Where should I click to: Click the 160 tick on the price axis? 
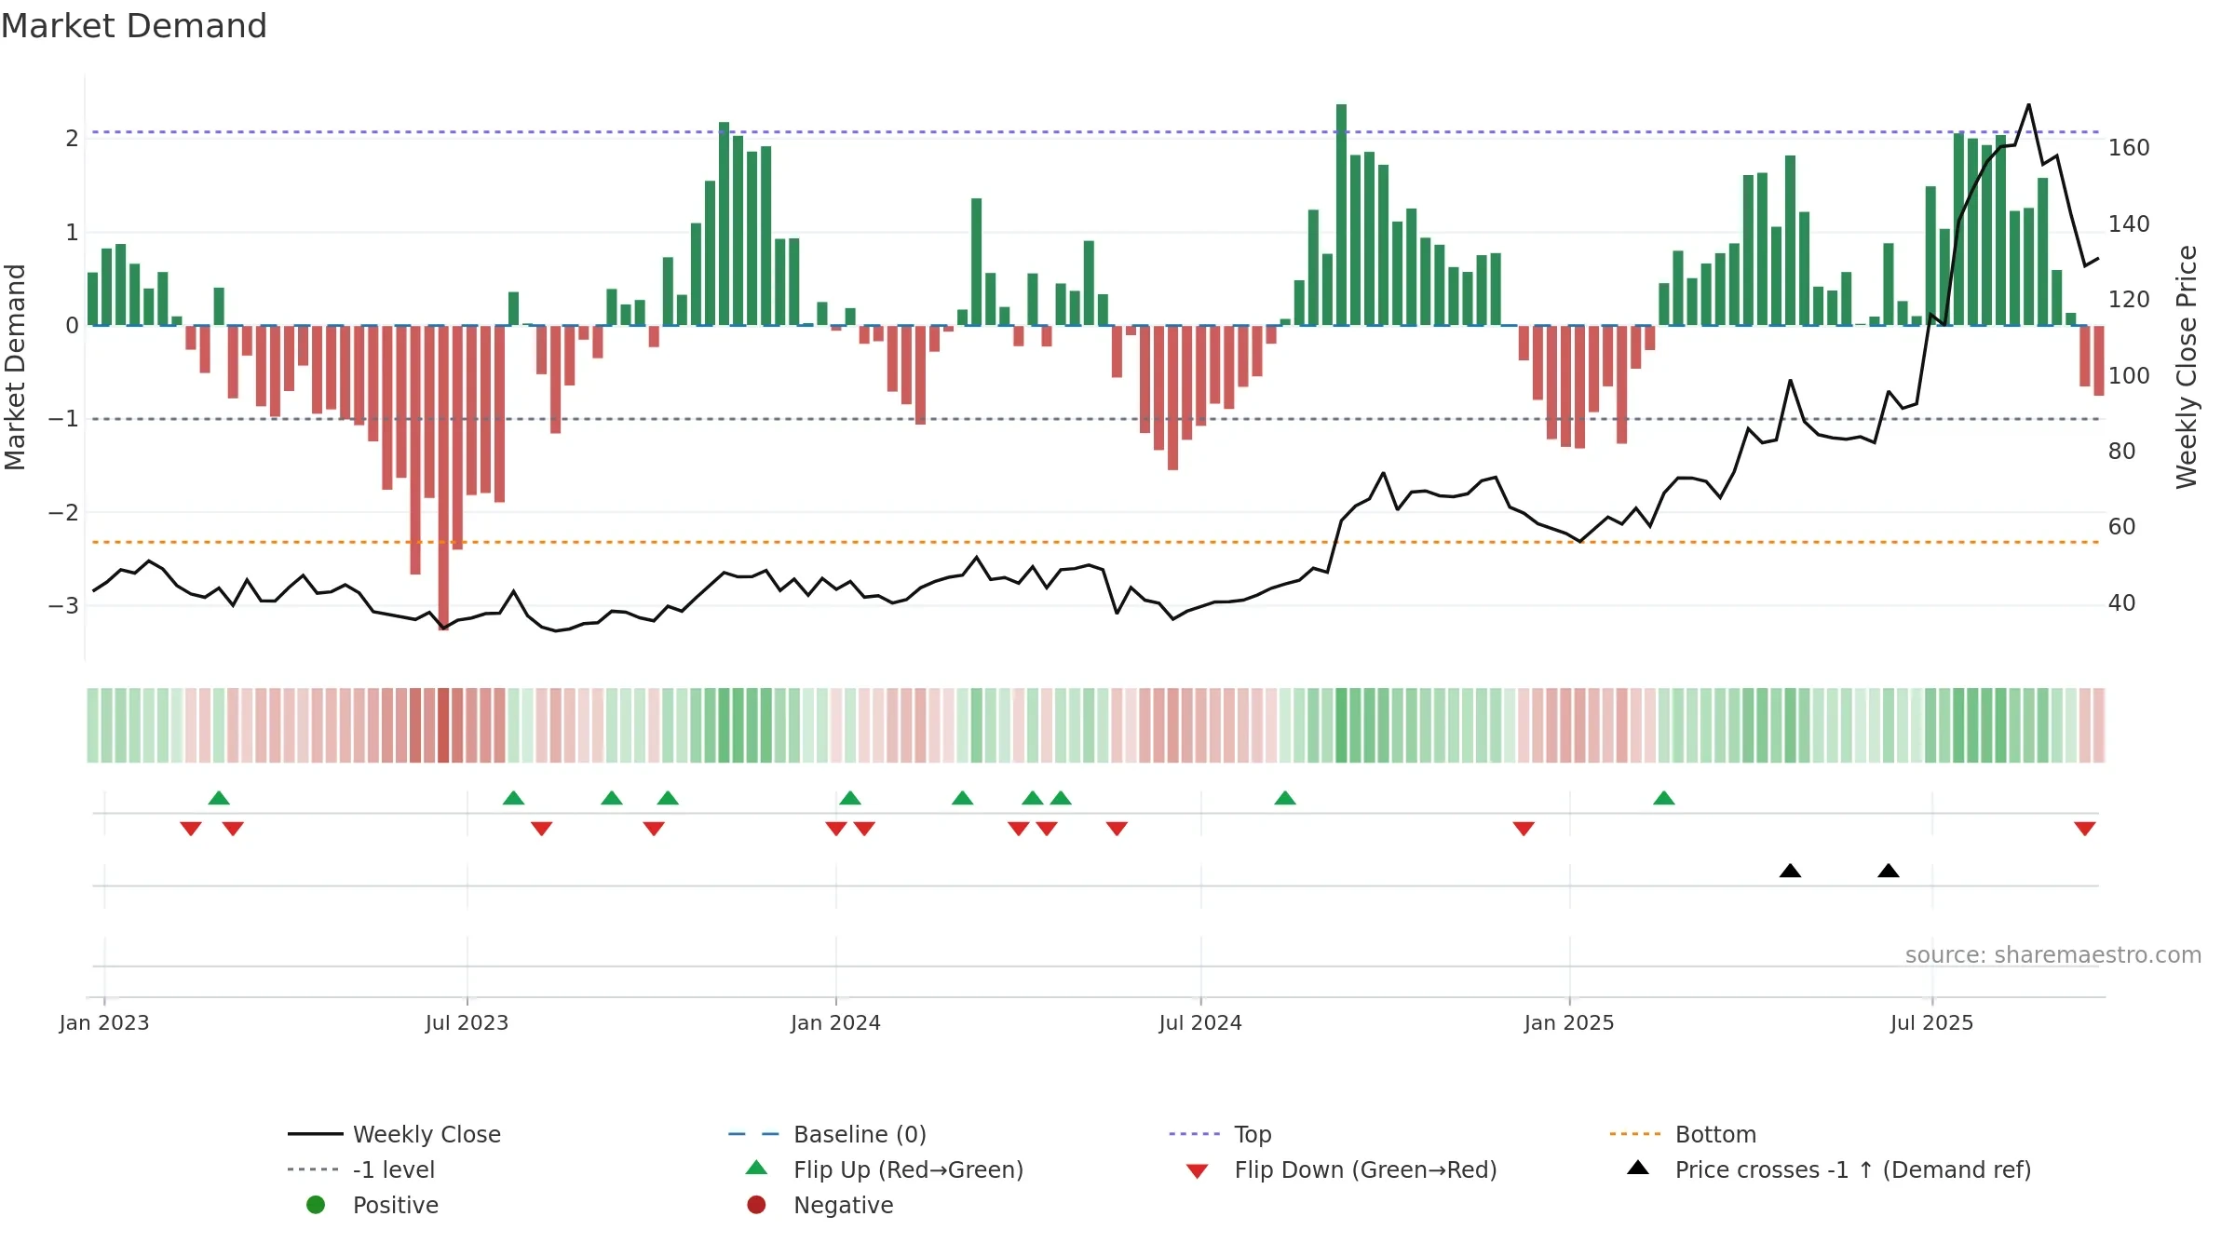pyautogui.click(x=2129, y=148)
